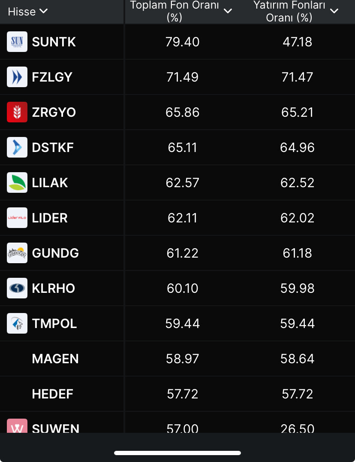Viewport: 355px width, 462px height.
Task: Click the 59.98 investment fund value for KLRHO
Action: pyautogui.click(x=298, y=288)
